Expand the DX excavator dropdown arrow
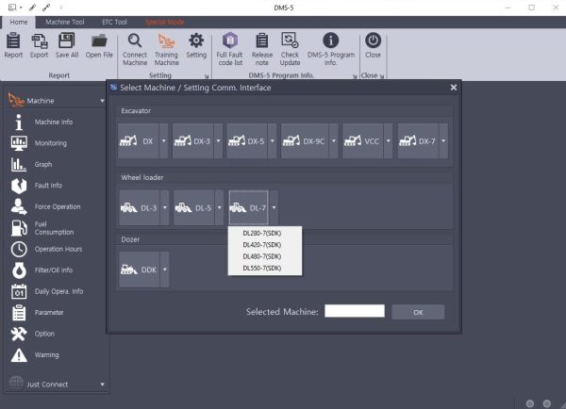The height and width of the screenshot is (409, 566). tap(164, 141)
